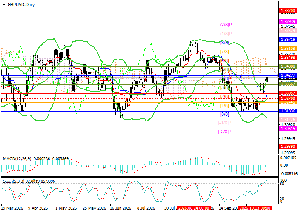Select the 1.33667 olive price label
Screen dimensions: 298x213
(x=288, y=84)
